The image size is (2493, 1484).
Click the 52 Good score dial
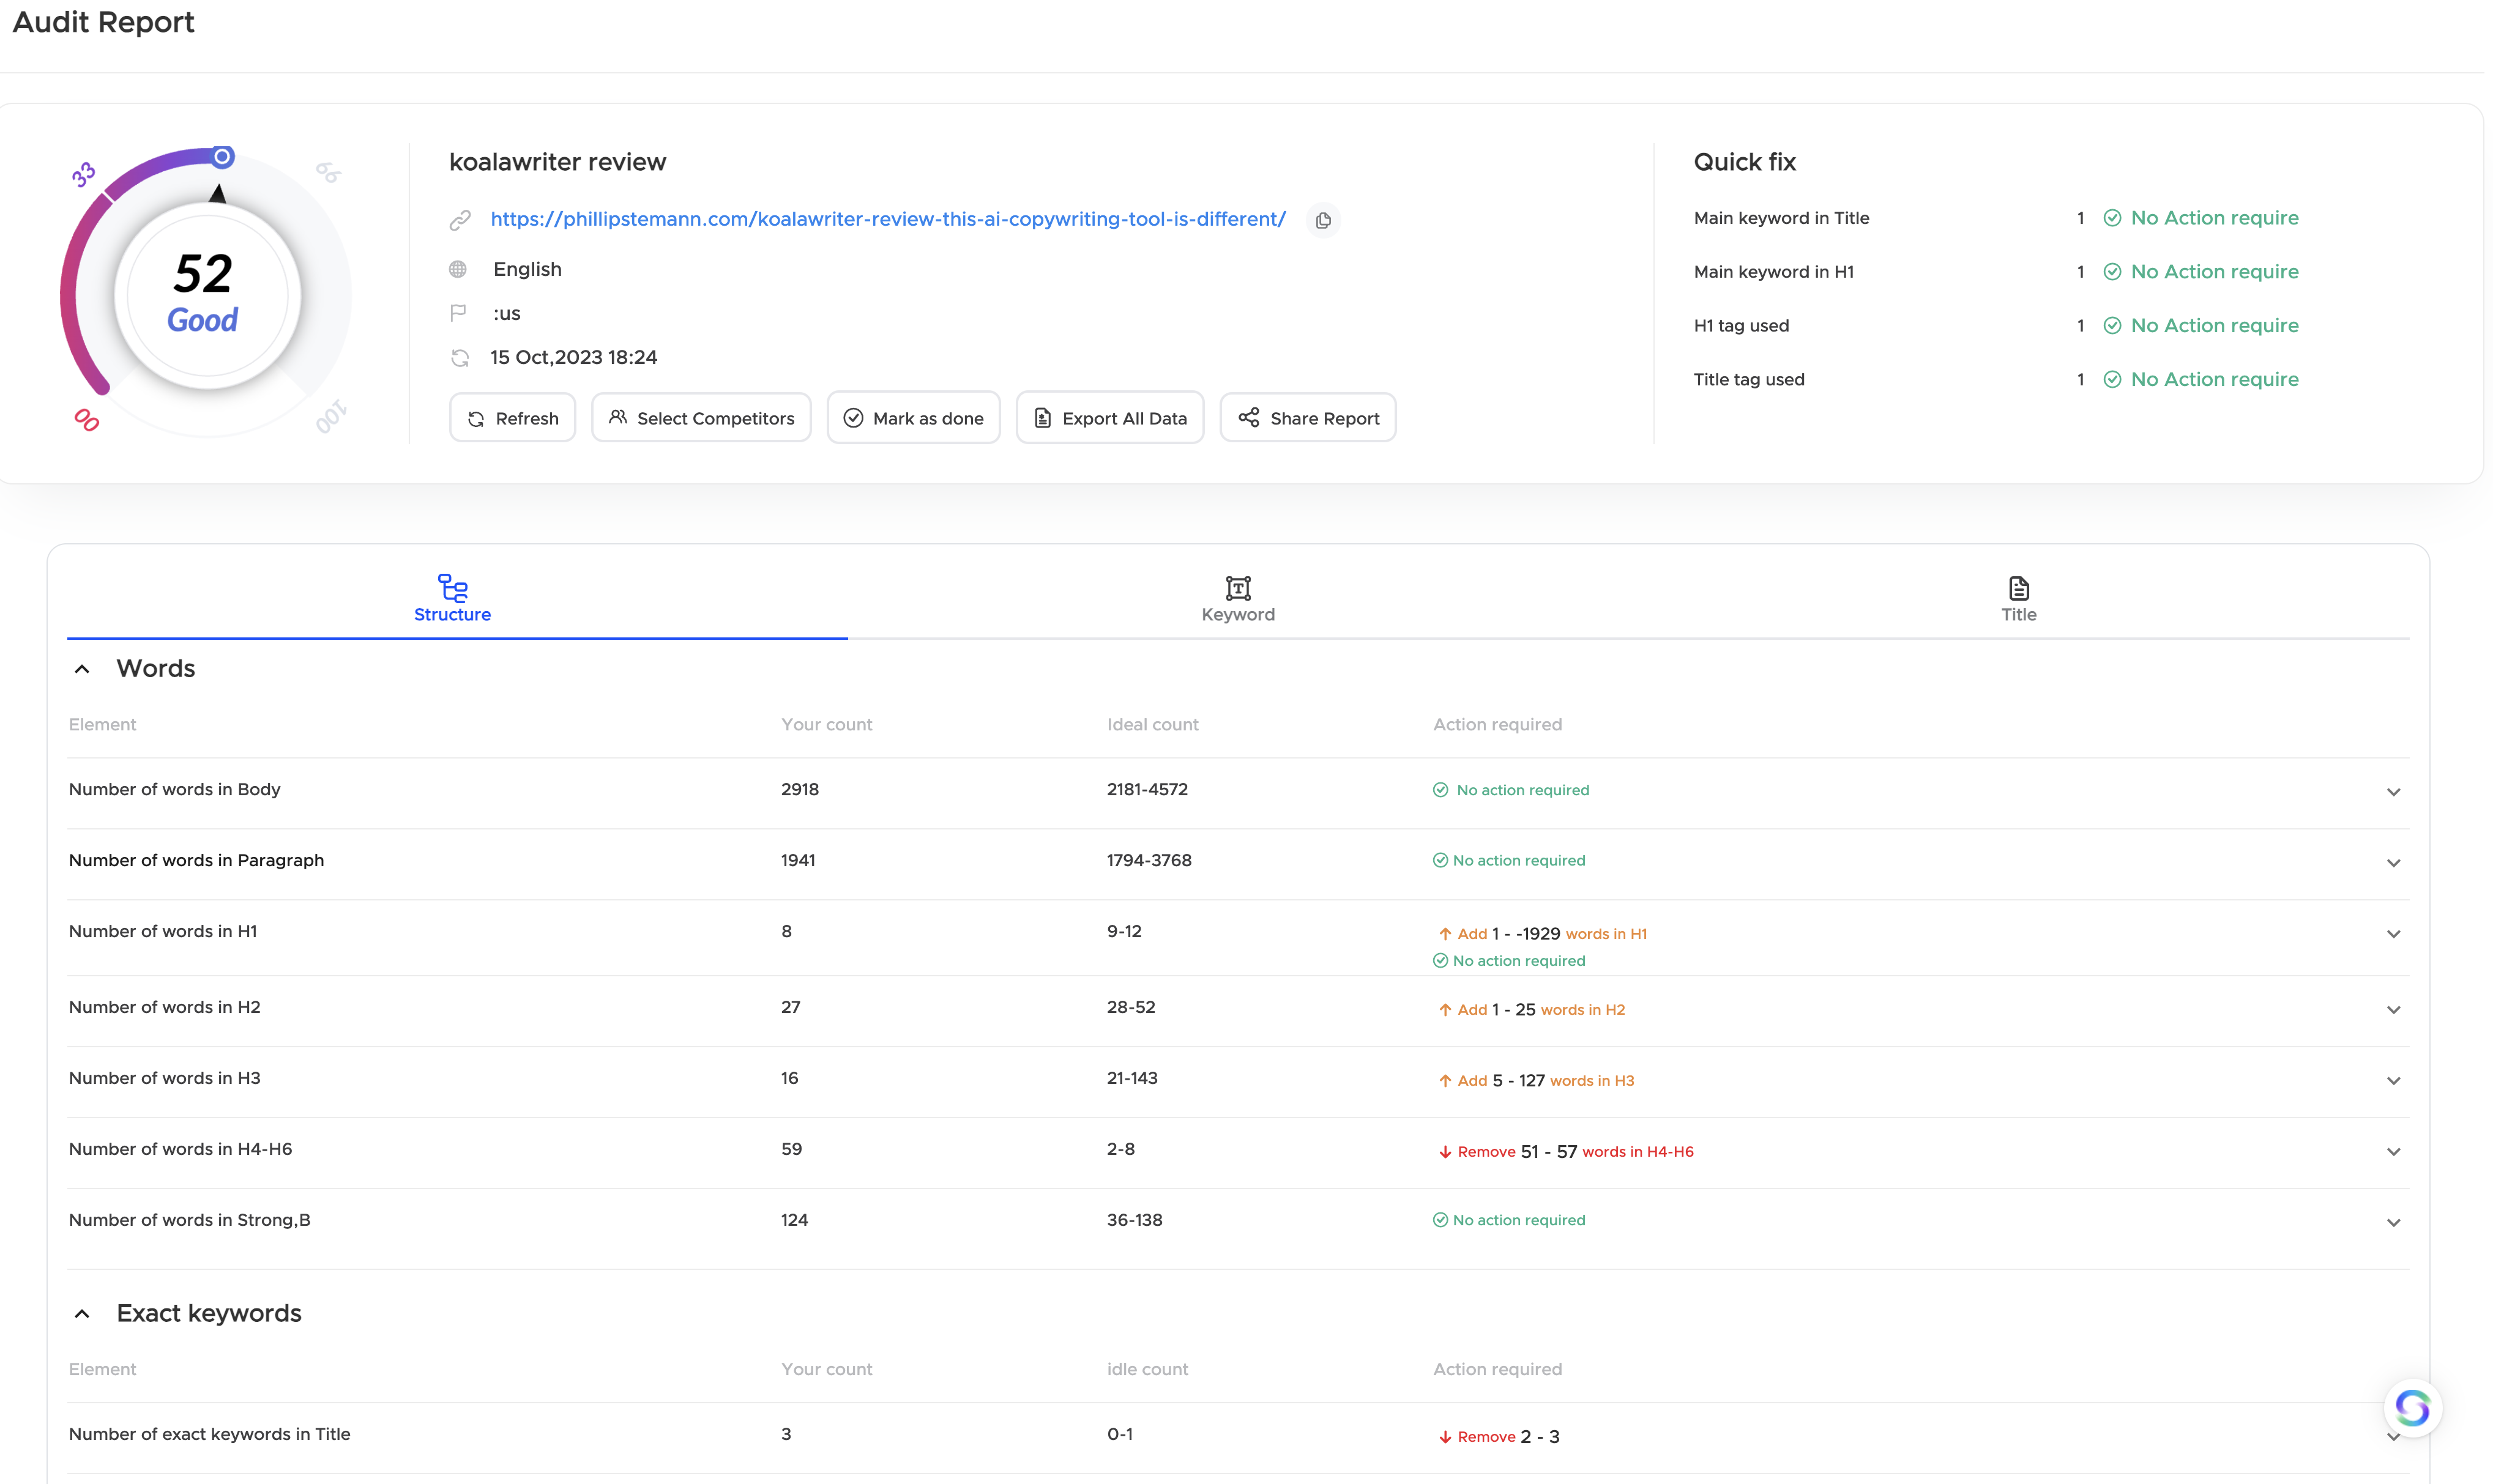207,295
